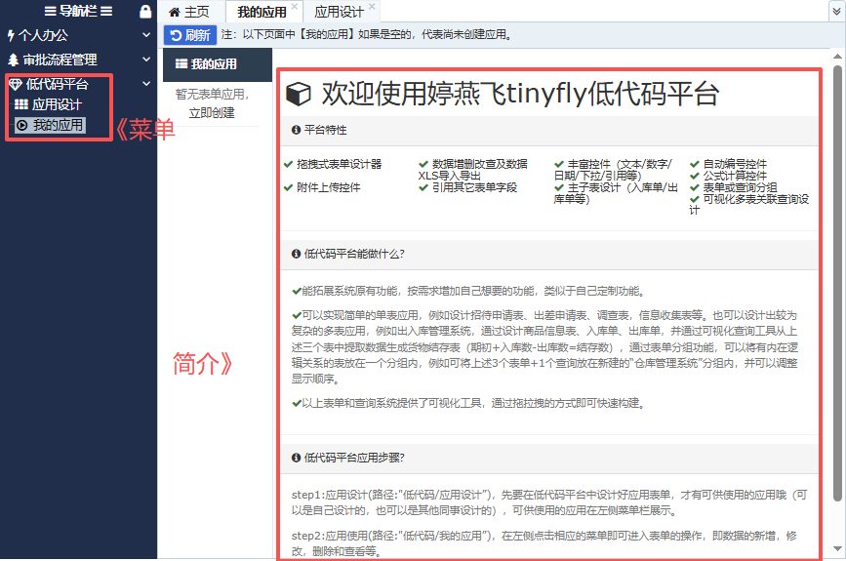Close the 应用设计 tab
This screenshot has width=846, height=561.
(373, 6)
